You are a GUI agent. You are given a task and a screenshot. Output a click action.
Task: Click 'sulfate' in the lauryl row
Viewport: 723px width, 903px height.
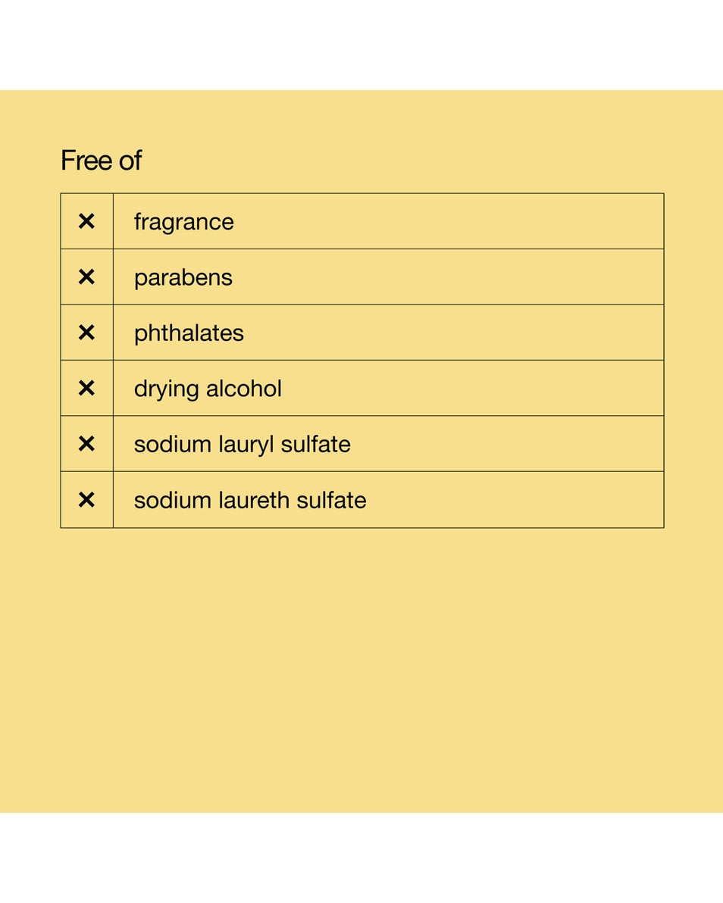point(315,444)
